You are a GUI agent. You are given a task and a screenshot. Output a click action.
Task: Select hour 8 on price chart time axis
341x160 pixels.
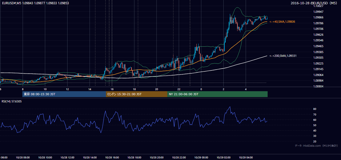point(23,89)
